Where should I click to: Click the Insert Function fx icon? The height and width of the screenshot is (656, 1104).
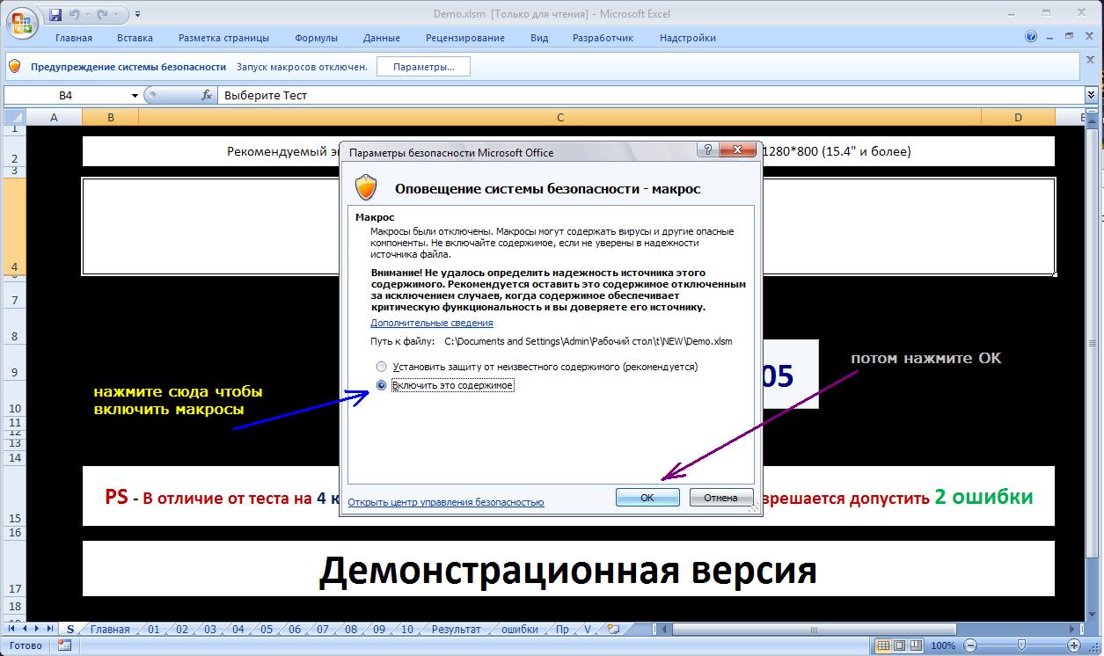pos(208,96)
